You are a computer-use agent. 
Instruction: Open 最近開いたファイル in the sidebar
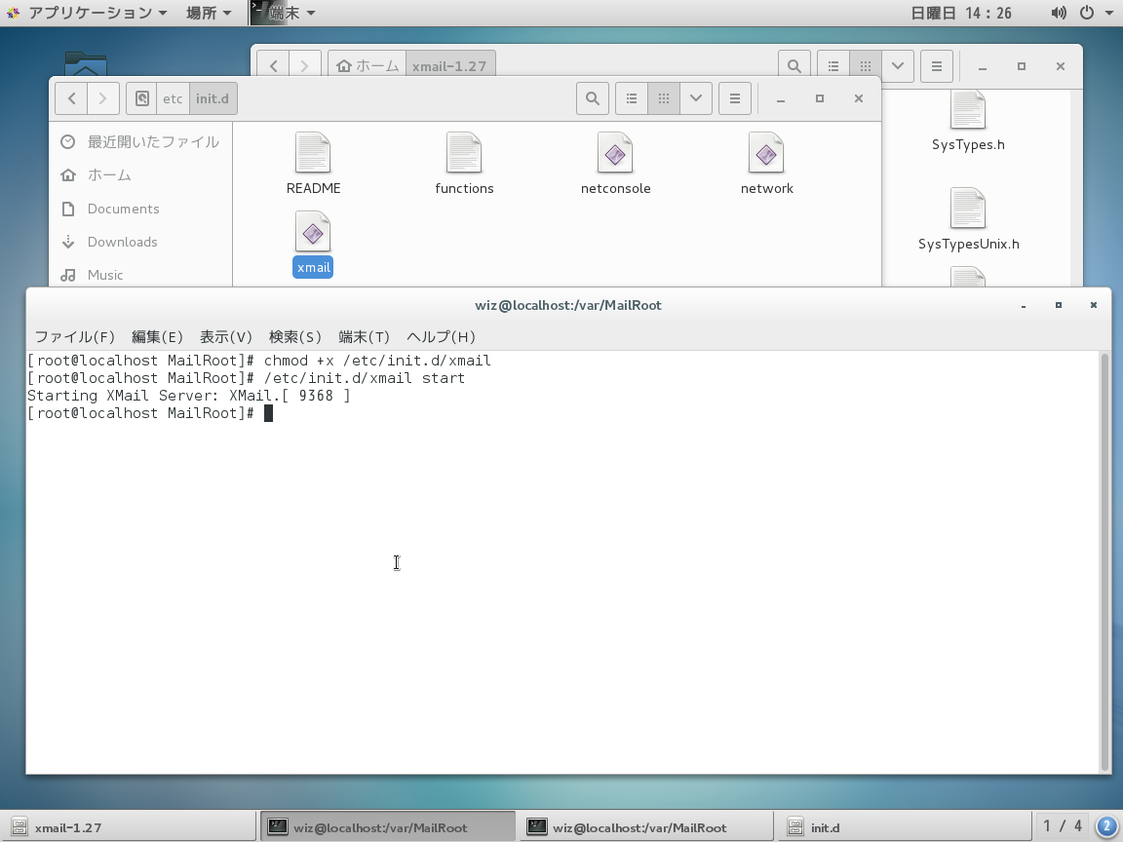point(140,141)
